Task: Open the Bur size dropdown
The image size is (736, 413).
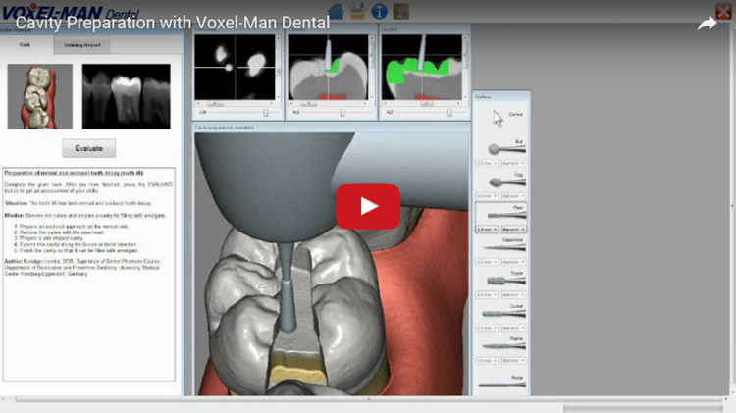Action: click(487, 163)
